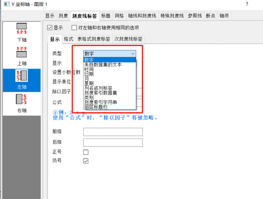The height and width of the screenshot is (199, 263).
Task: Choose 时间 in the type list
Action: click(109, 69)
